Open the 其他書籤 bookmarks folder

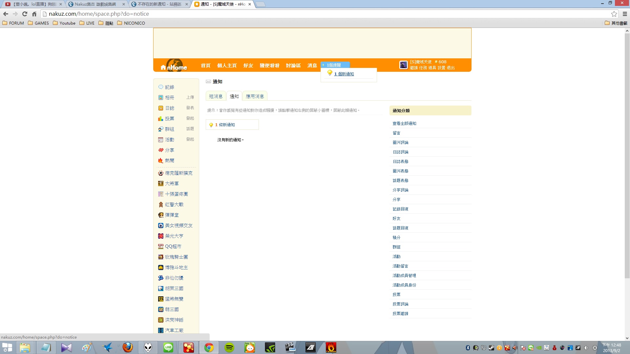[x=616, y=23]
